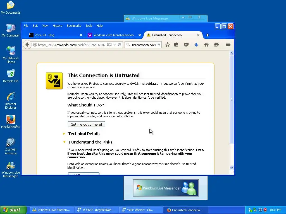This screenshot has height=214, width=286.
Task: Click the Messenger buddy tray icon
Action: coord(251,210)
